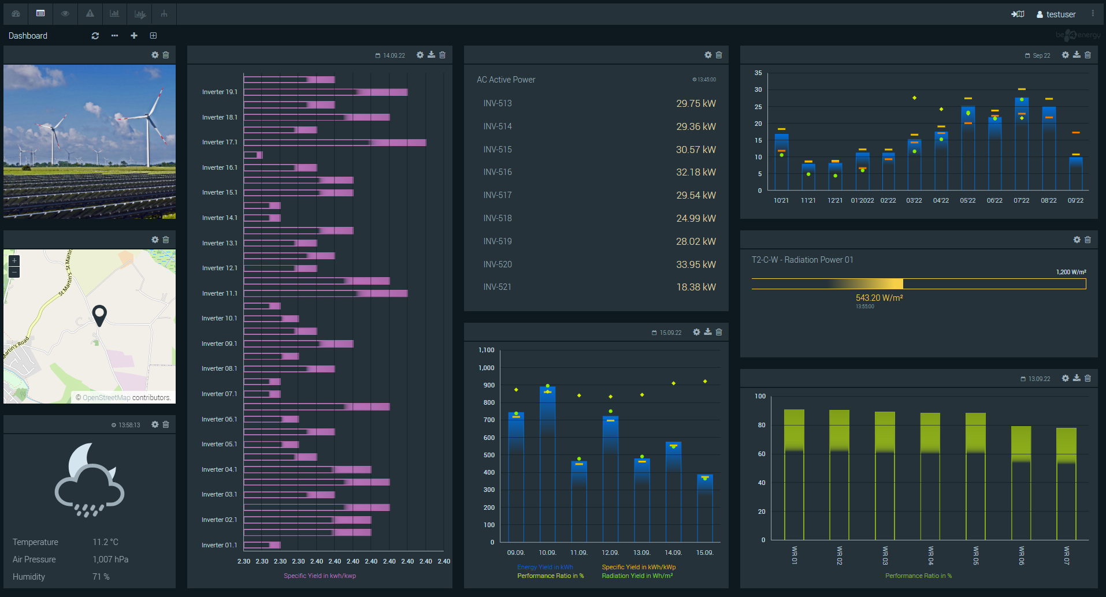Open settings of wind farm image widget
This screenshot has height=597, width=1106.
tap(155, 55)
